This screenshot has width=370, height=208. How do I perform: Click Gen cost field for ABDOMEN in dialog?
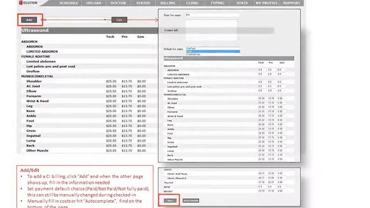point(281,70)
